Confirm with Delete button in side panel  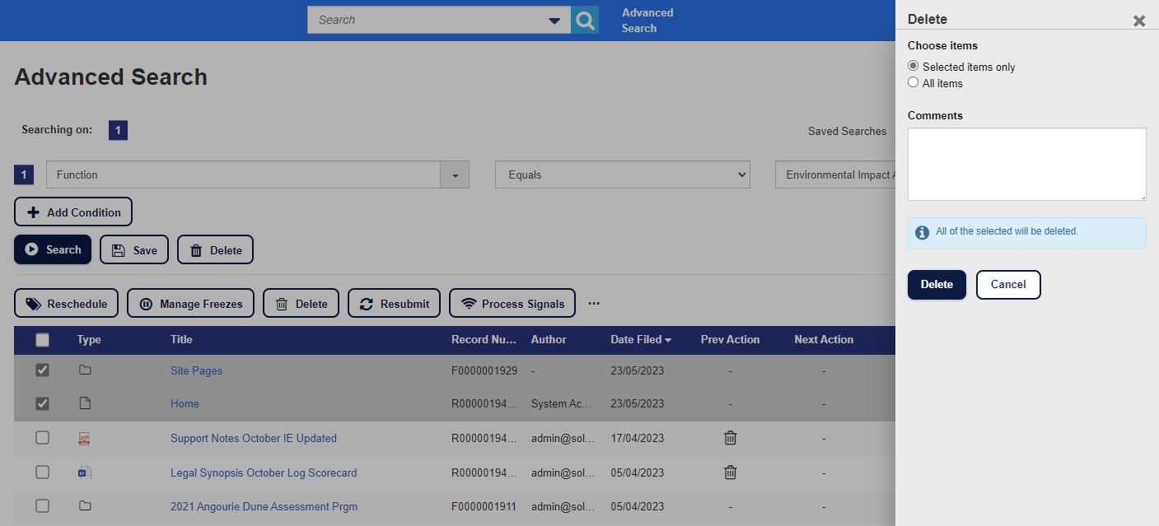click(937, 285)
